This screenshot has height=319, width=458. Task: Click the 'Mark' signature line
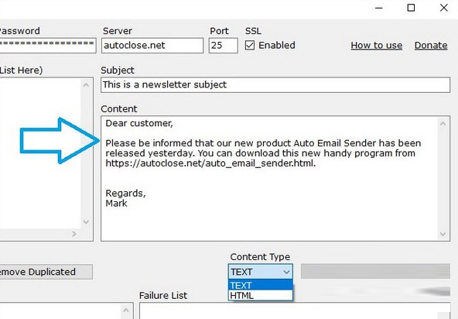116,203
